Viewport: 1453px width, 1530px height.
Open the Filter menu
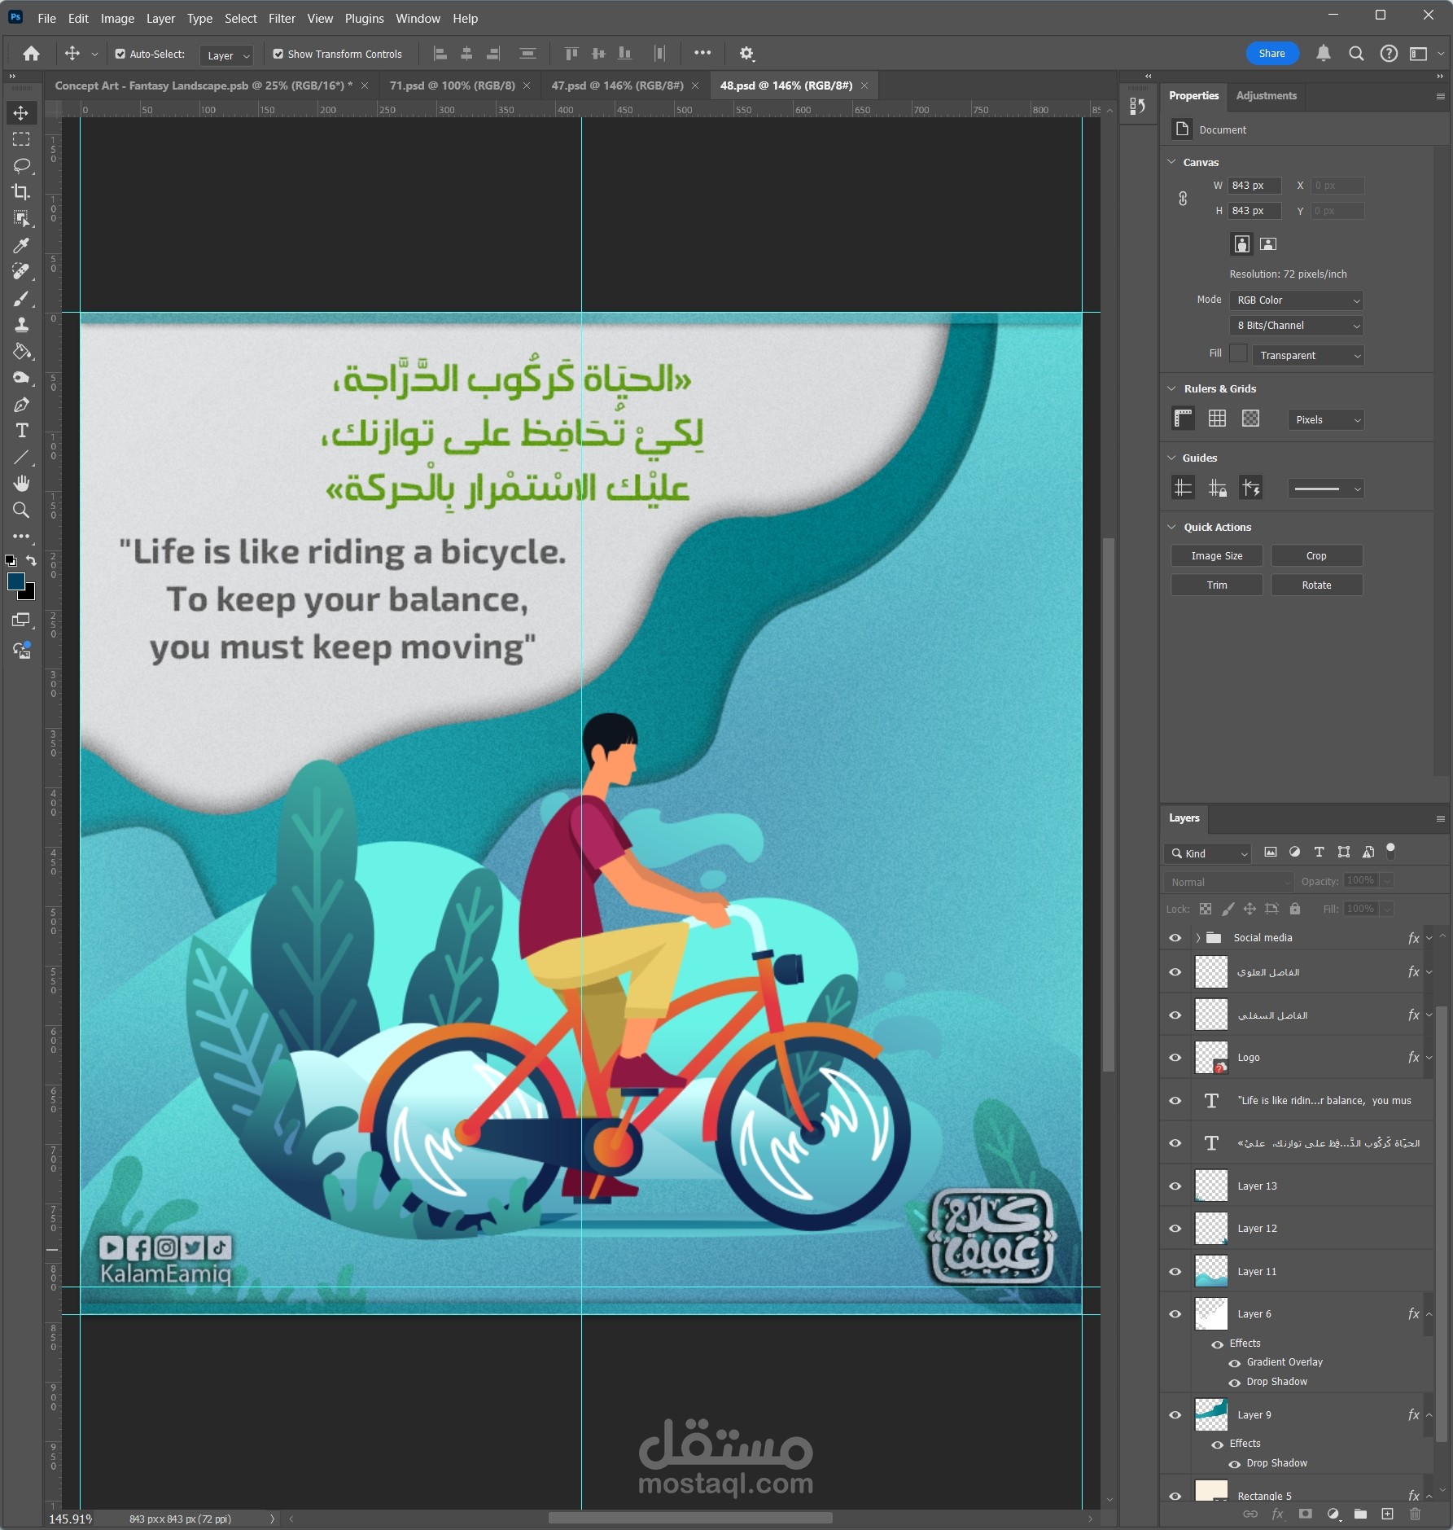point(282,18)
